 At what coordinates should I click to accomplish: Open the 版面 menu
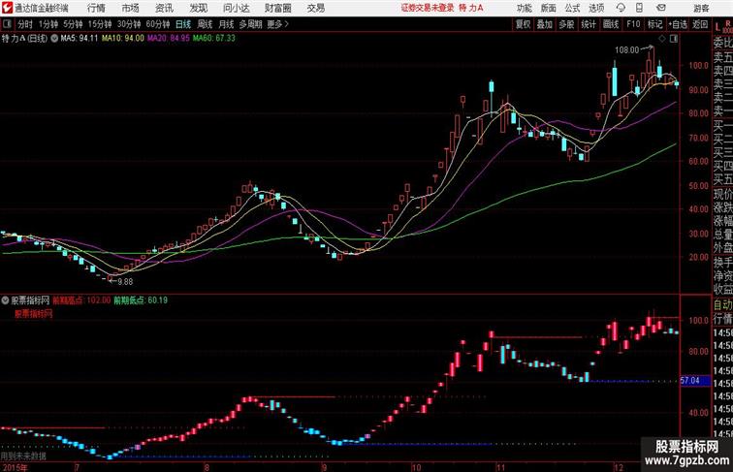pyautogui.click(x=549, y=8)
